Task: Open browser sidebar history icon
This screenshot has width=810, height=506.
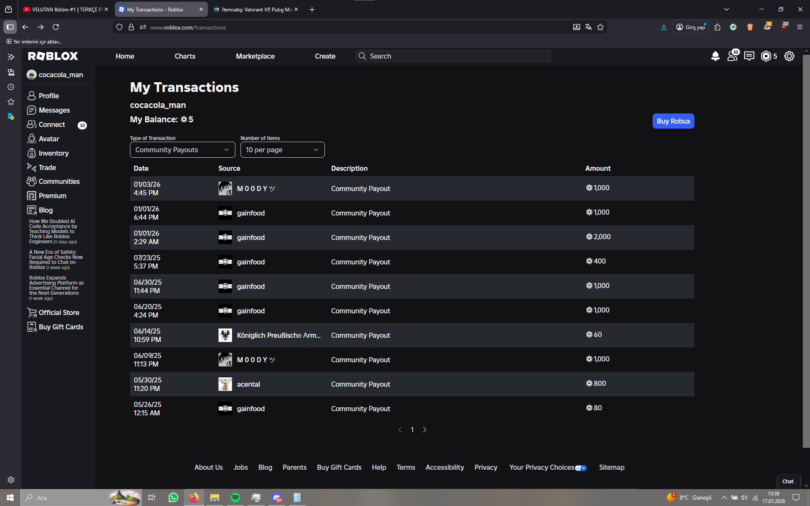Action: click(11, 87)
